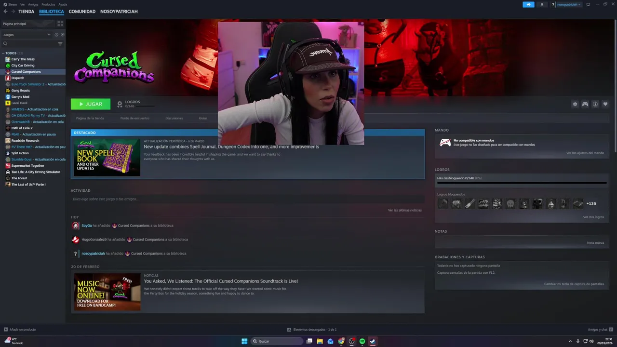Open SoyGa's profile name in activity
This screenshot has height=347, width=617.
coord(86,226)
